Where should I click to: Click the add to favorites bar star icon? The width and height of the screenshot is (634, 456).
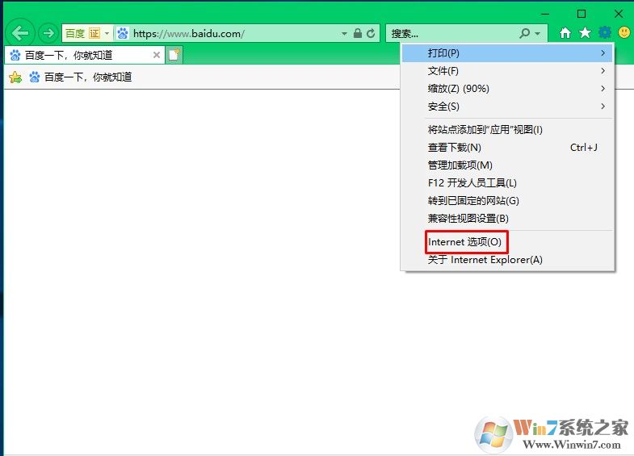point(15,77)
